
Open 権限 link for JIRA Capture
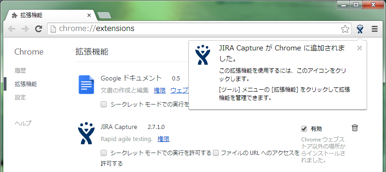[x=163, y=139]
